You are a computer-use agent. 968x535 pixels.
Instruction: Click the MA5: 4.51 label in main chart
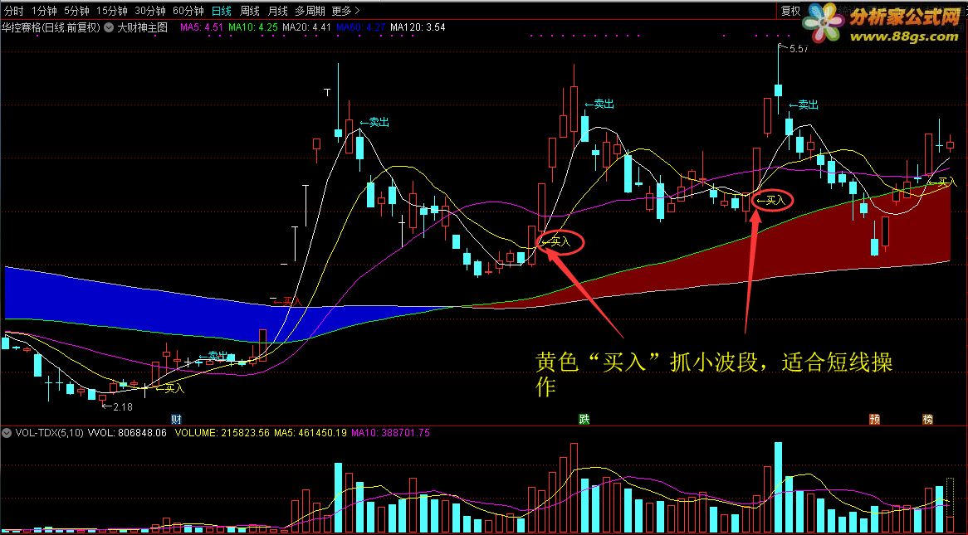pyautogui.click(x=201, y=27)
